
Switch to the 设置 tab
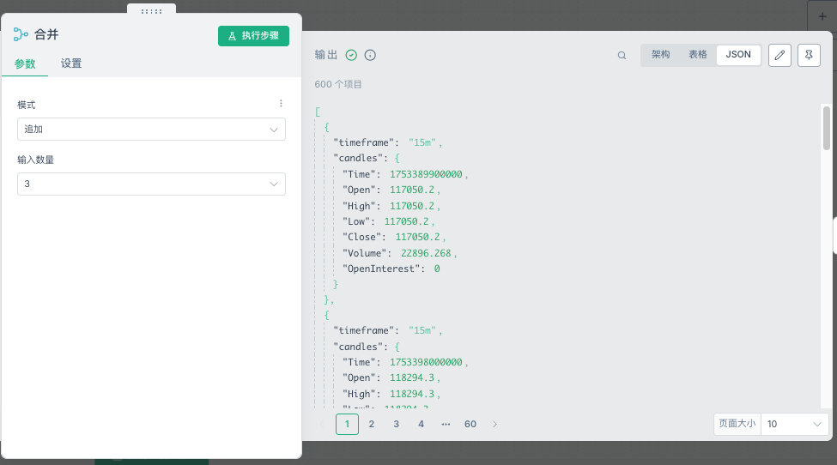tap(71, 63)
